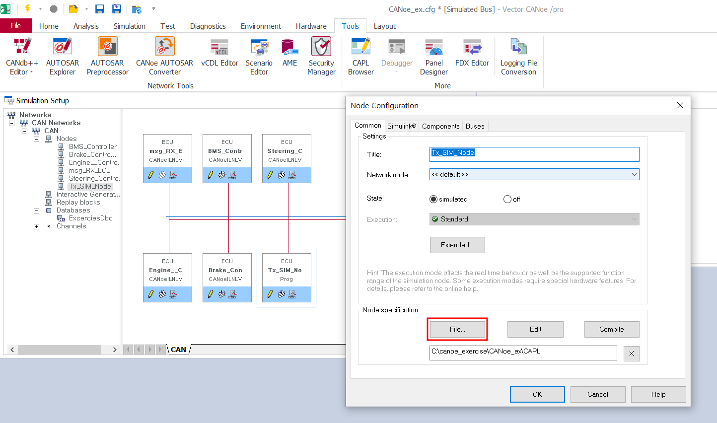Open AUTOSAR Preprocessor
Screen dimensions: 717x423
107,56
